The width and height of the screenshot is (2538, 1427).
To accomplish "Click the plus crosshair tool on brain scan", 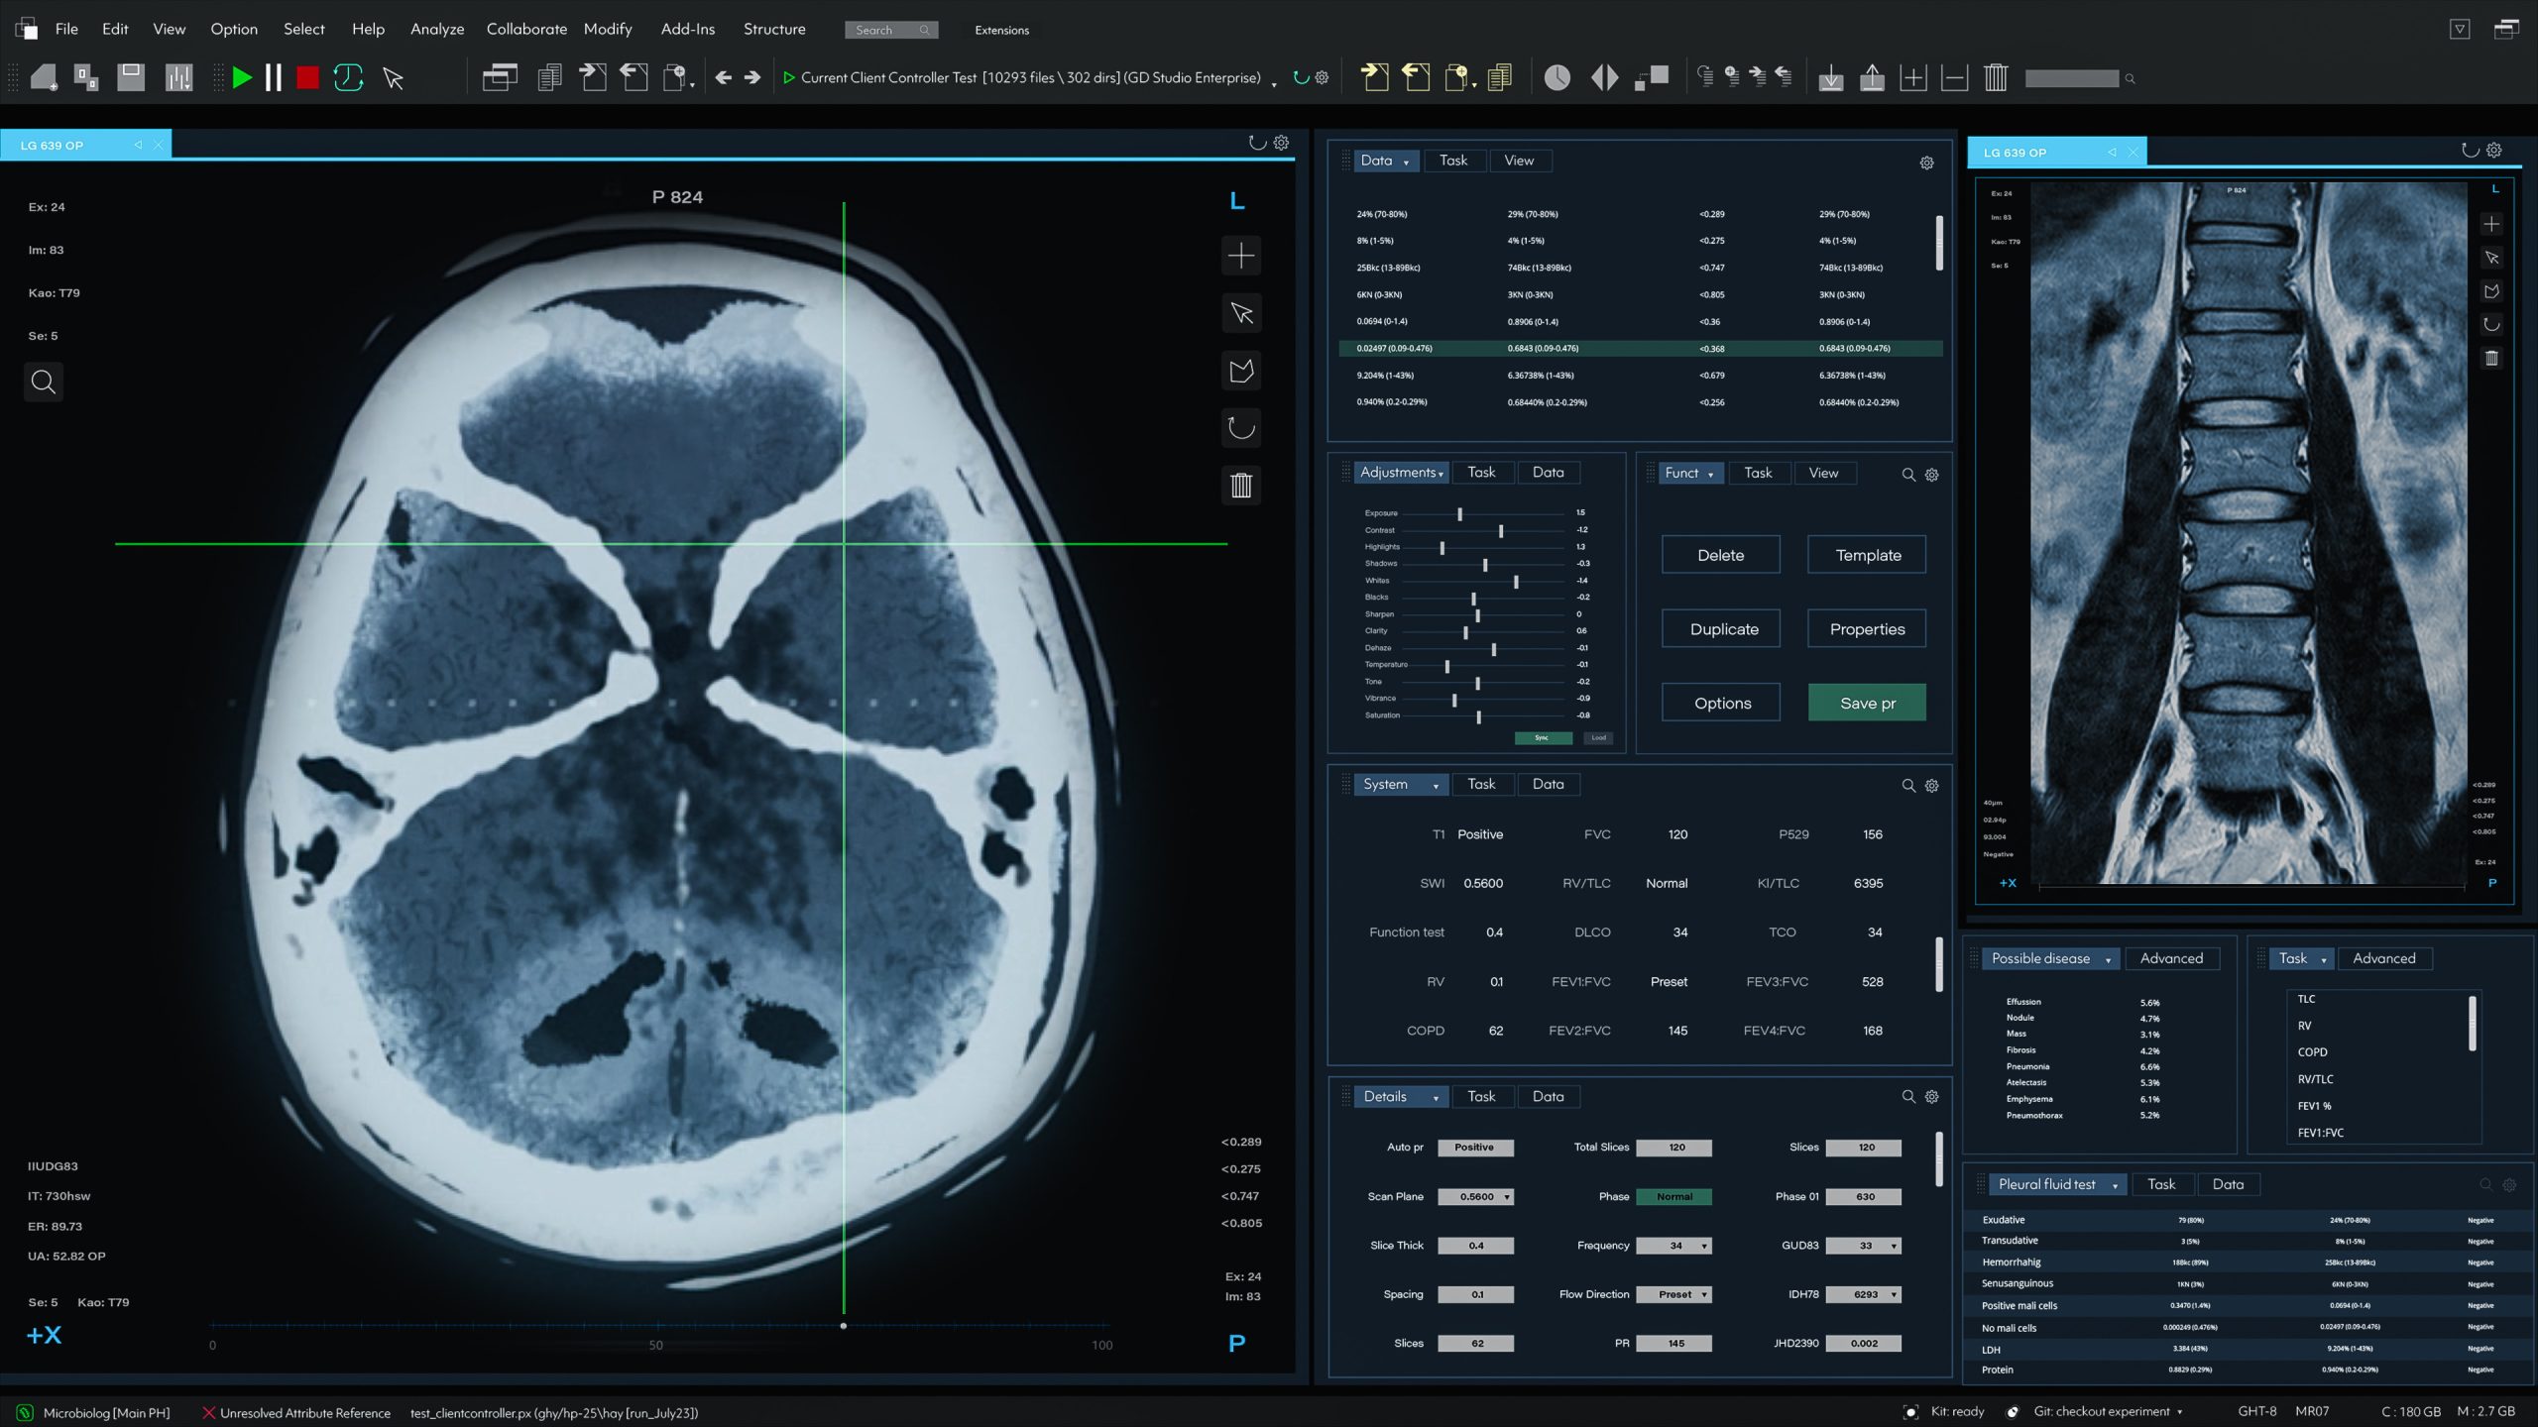I will pyautogui.click(x=1241, y=257).
